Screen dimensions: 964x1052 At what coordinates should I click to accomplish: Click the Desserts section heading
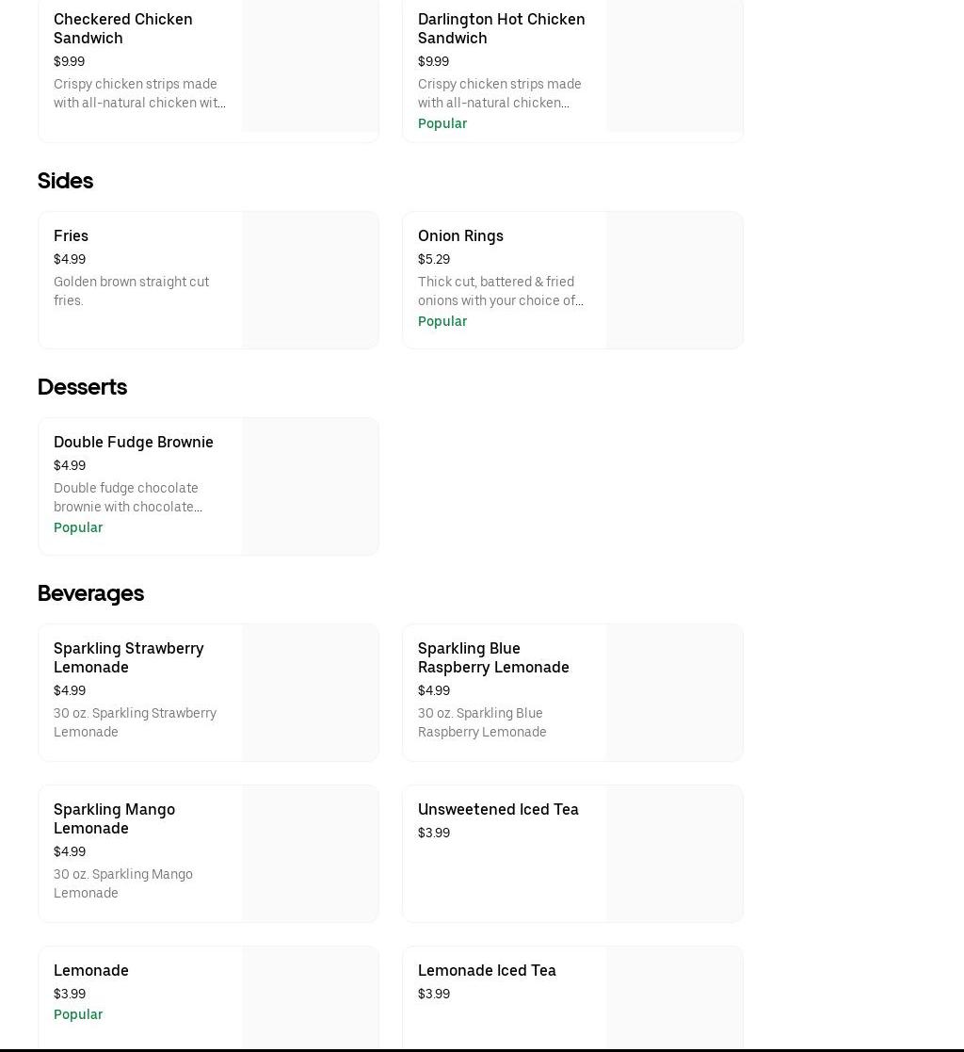pyautogui.click(x=82, y=387)
